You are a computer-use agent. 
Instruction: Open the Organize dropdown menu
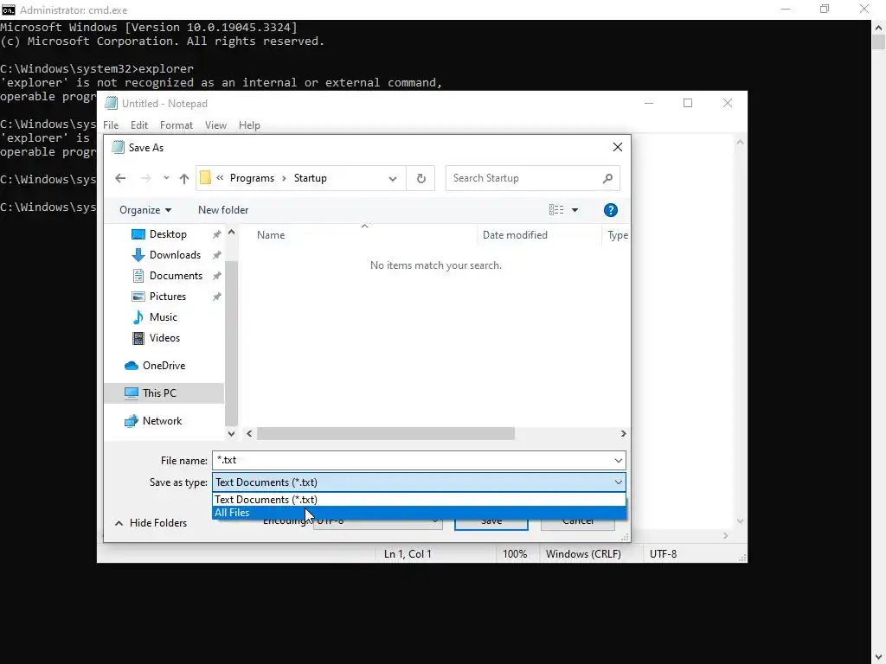[x=145, y=210]
